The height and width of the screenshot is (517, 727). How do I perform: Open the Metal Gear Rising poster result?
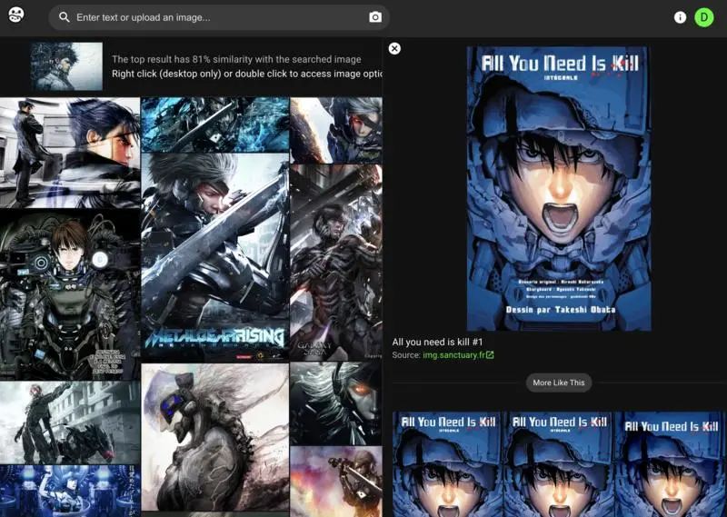pos(215,257)
